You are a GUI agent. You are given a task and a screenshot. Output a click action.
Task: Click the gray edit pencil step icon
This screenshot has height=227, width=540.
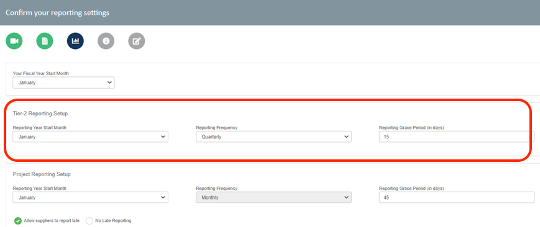coord(137,42)
